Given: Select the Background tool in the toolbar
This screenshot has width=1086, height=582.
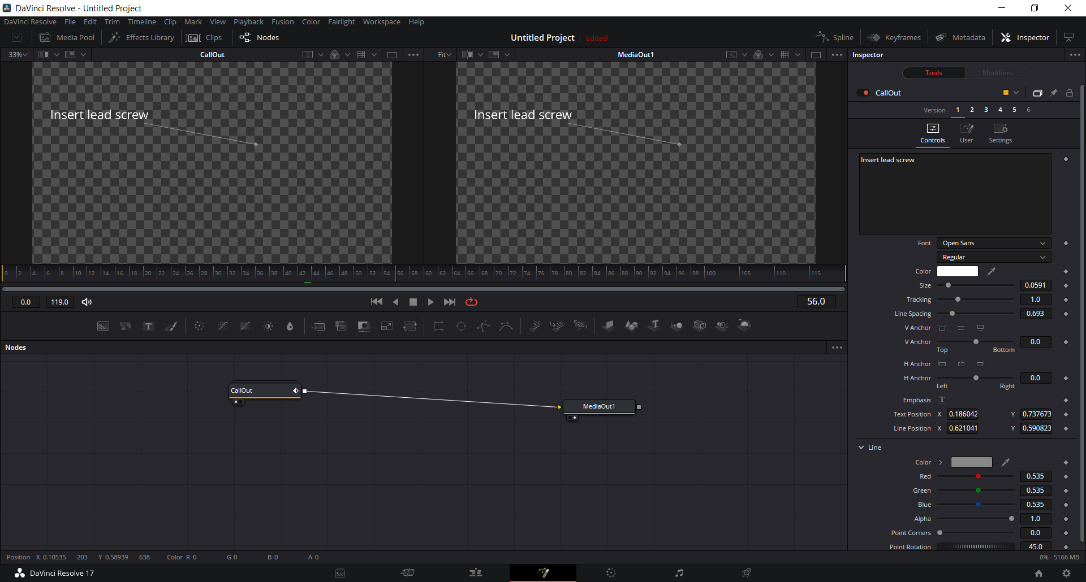Looking at the screenshot, I should click(x=103, y=326).
